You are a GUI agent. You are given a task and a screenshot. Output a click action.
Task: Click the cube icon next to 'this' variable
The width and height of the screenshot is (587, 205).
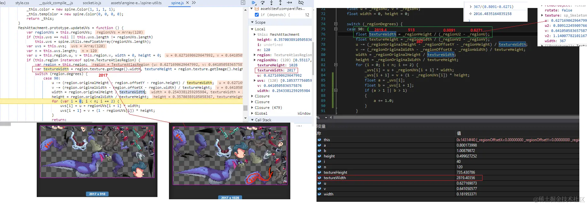click(x=319, y=140)
